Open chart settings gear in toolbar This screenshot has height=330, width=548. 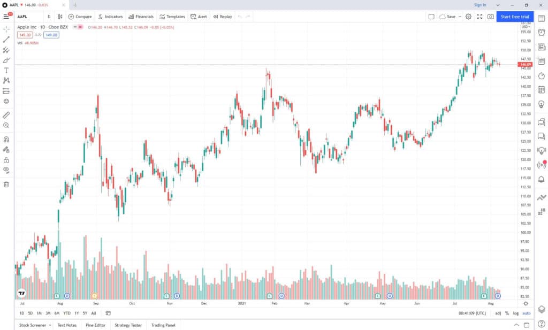pos(468,17)
